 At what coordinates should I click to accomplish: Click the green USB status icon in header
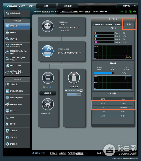pos(135,12)
